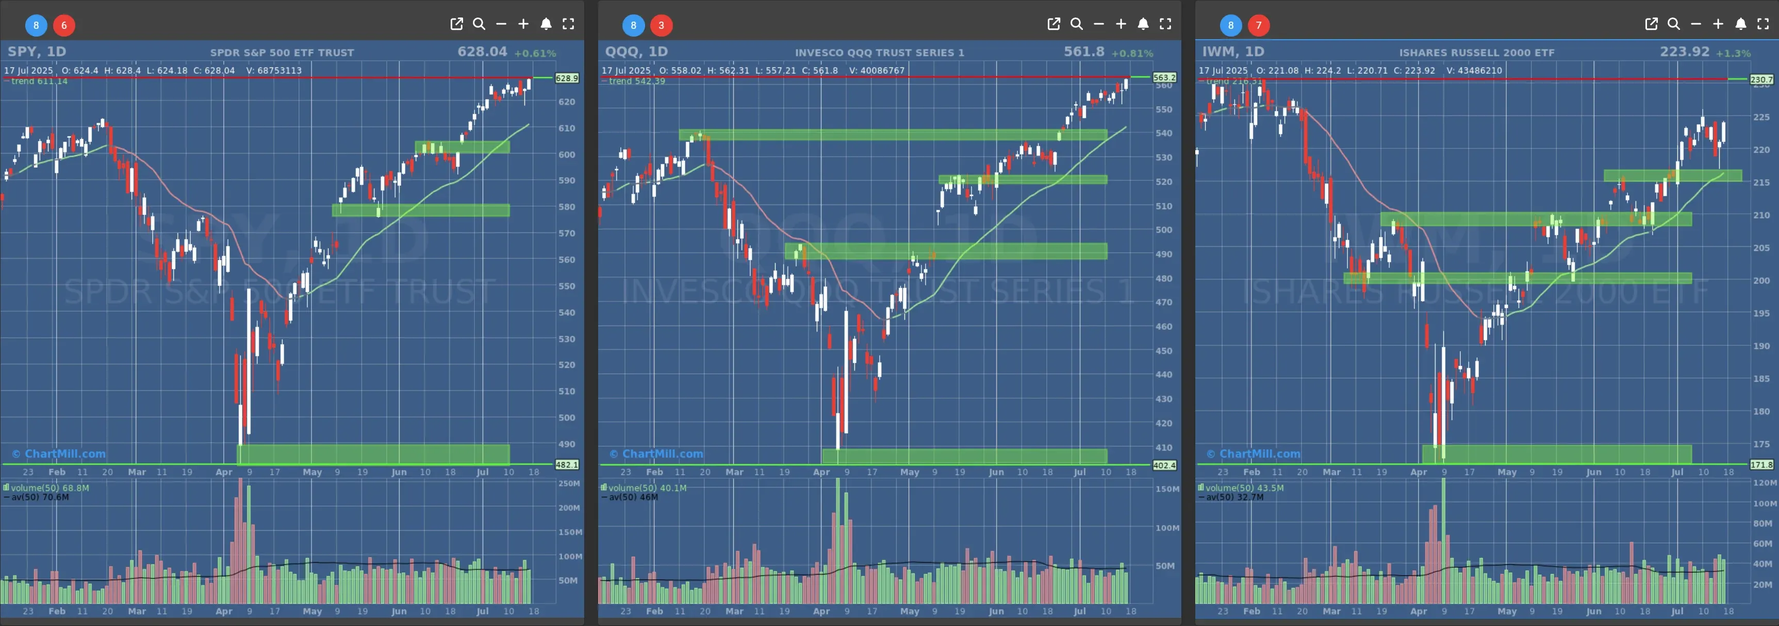
Task: Set an alert bell on SPY chart
Action: (x=546, y=24)
